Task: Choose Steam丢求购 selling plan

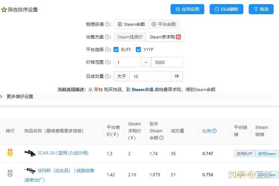Action: tap(165, 37)
